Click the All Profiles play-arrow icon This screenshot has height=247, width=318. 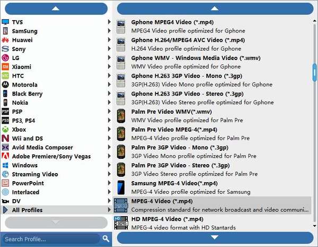5,210
